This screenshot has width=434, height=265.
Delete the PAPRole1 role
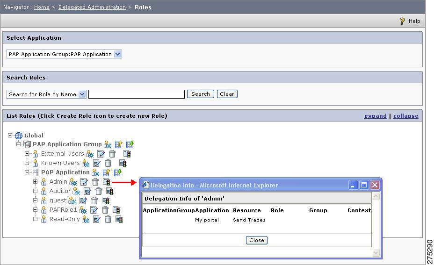point(105,210)
